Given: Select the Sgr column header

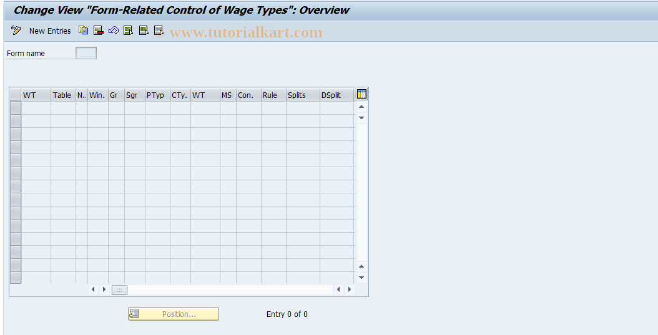Looking at the screenshot, I should pos(135,95).
